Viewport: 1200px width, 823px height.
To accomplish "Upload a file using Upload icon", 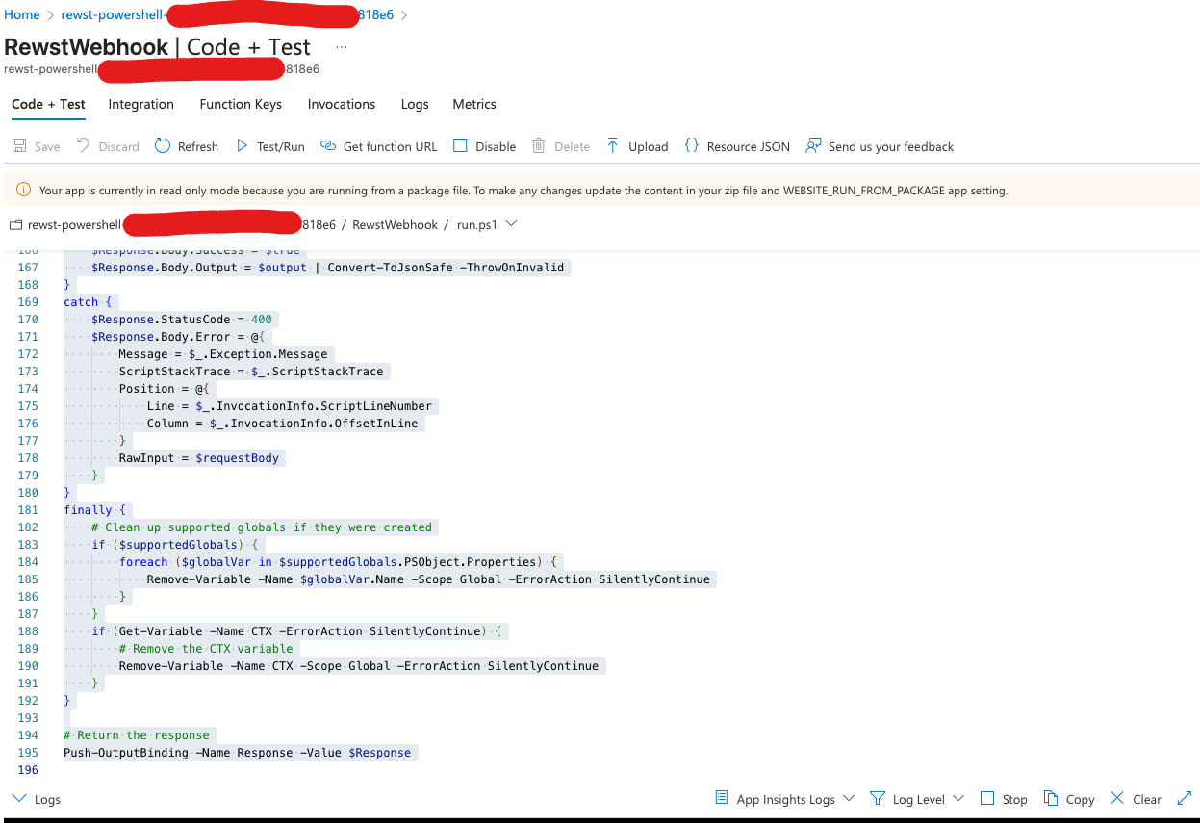I will click(612, 146).
